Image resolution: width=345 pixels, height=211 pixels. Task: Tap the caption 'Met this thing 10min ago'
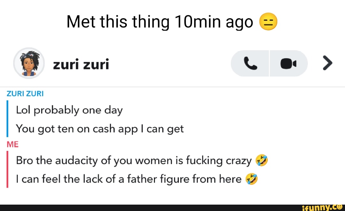[x=159, y=21]
